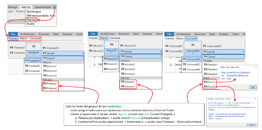Choose Paredes1 in the combo list
Image resolution: width=262 pixels, height=130 pixels.
(x=211, y=64)
